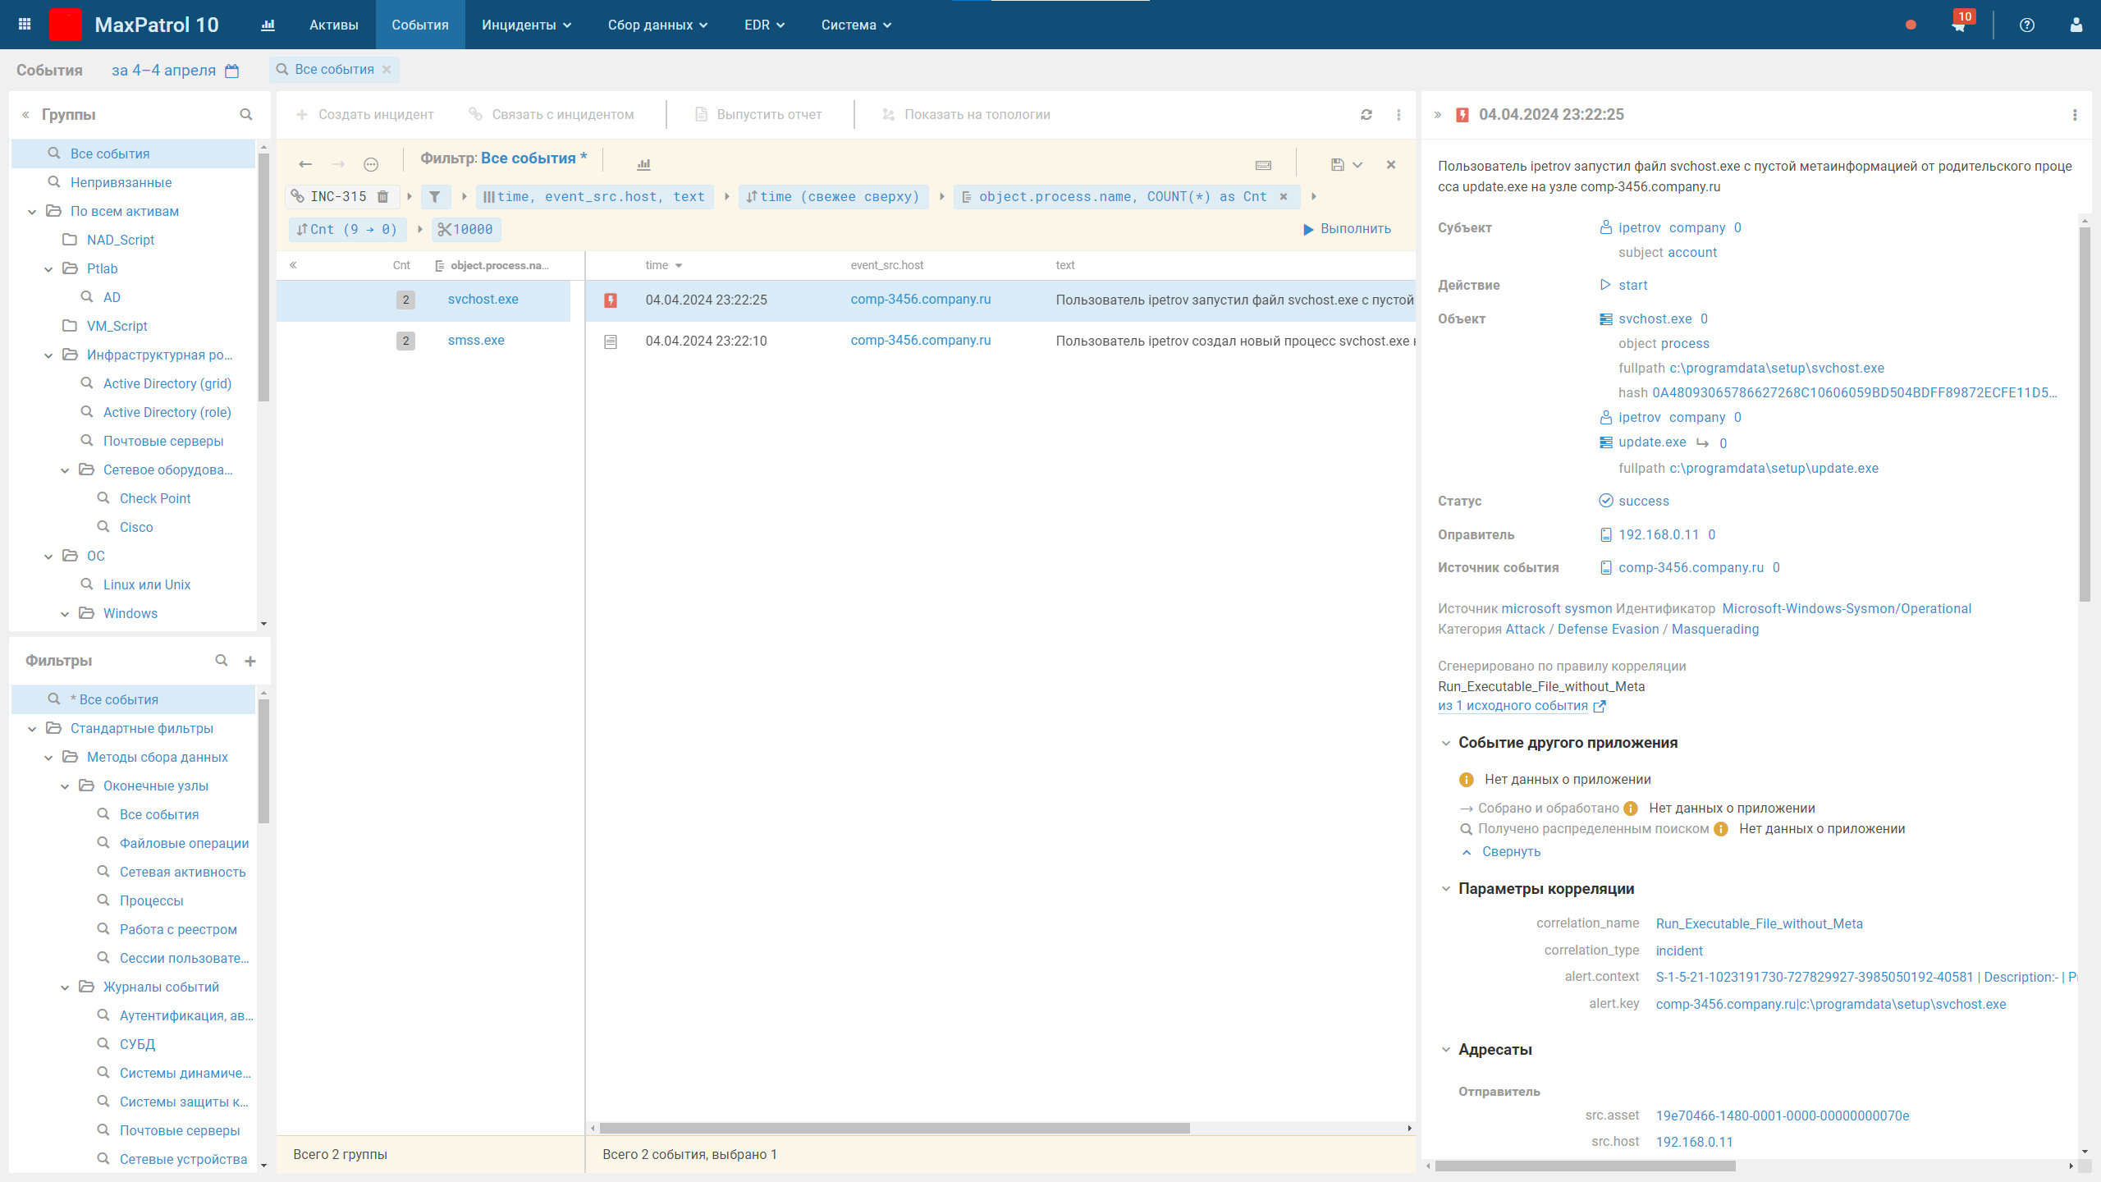Viewport: 2101px width, 1182px height.
Task: Open the user profile icon
Action: 2076,25
